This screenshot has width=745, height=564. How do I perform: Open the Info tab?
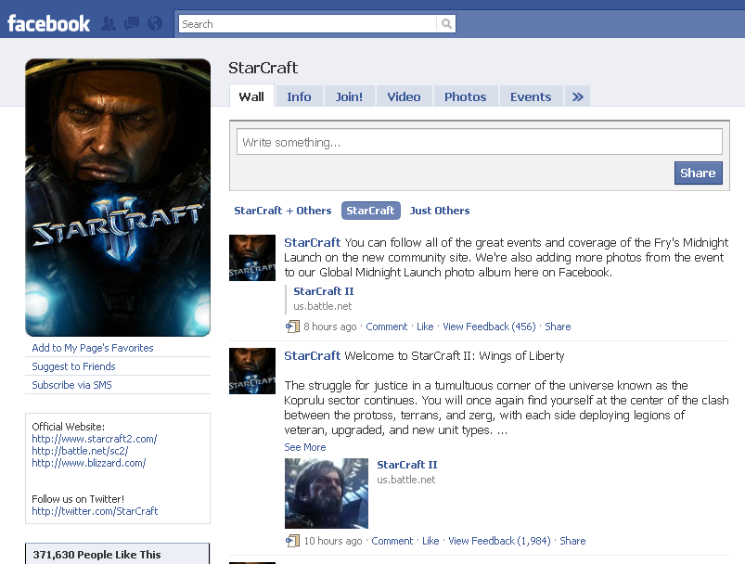[299, 96]
